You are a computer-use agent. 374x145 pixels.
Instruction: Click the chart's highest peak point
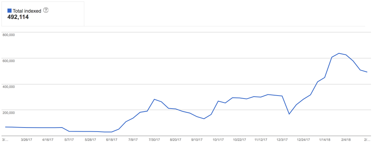tap(339, 53)
